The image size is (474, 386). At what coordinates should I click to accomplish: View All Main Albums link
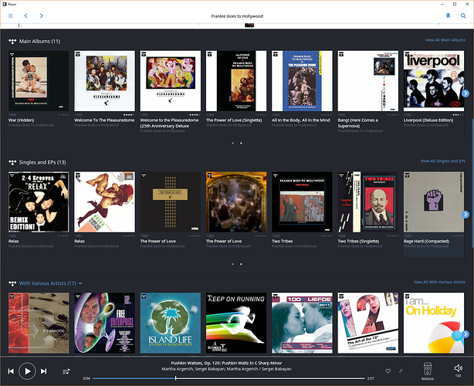445,40
